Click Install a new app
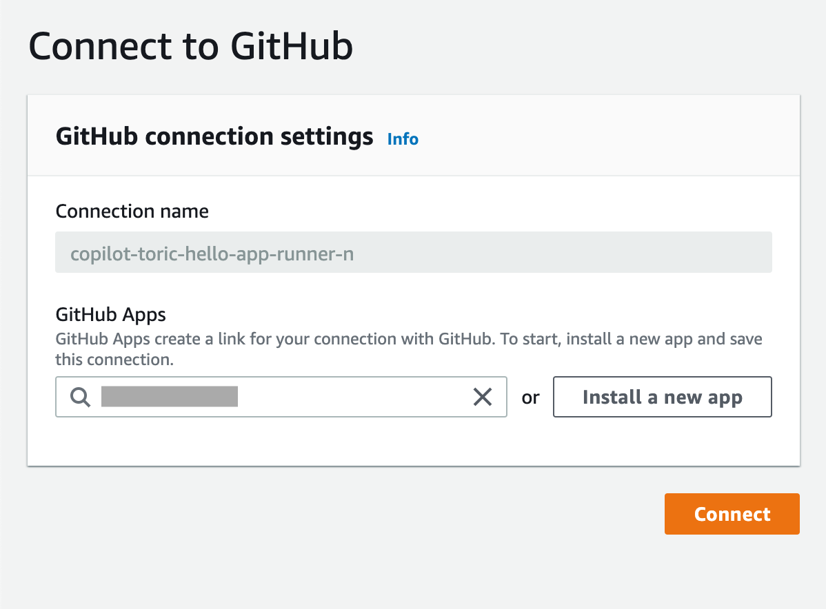Image resolution: width=826 pixels, height=609 pixels. pyautogui.click(x=662, y=397)
